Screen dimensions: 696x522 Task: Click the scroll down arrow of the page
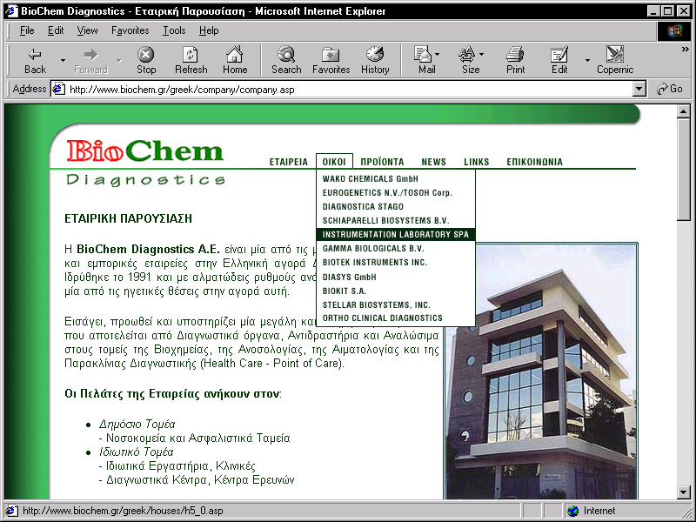point(684,492)
